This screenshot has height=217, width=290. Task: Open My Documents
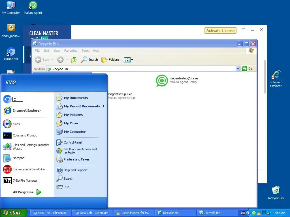(x=72, y=97)
